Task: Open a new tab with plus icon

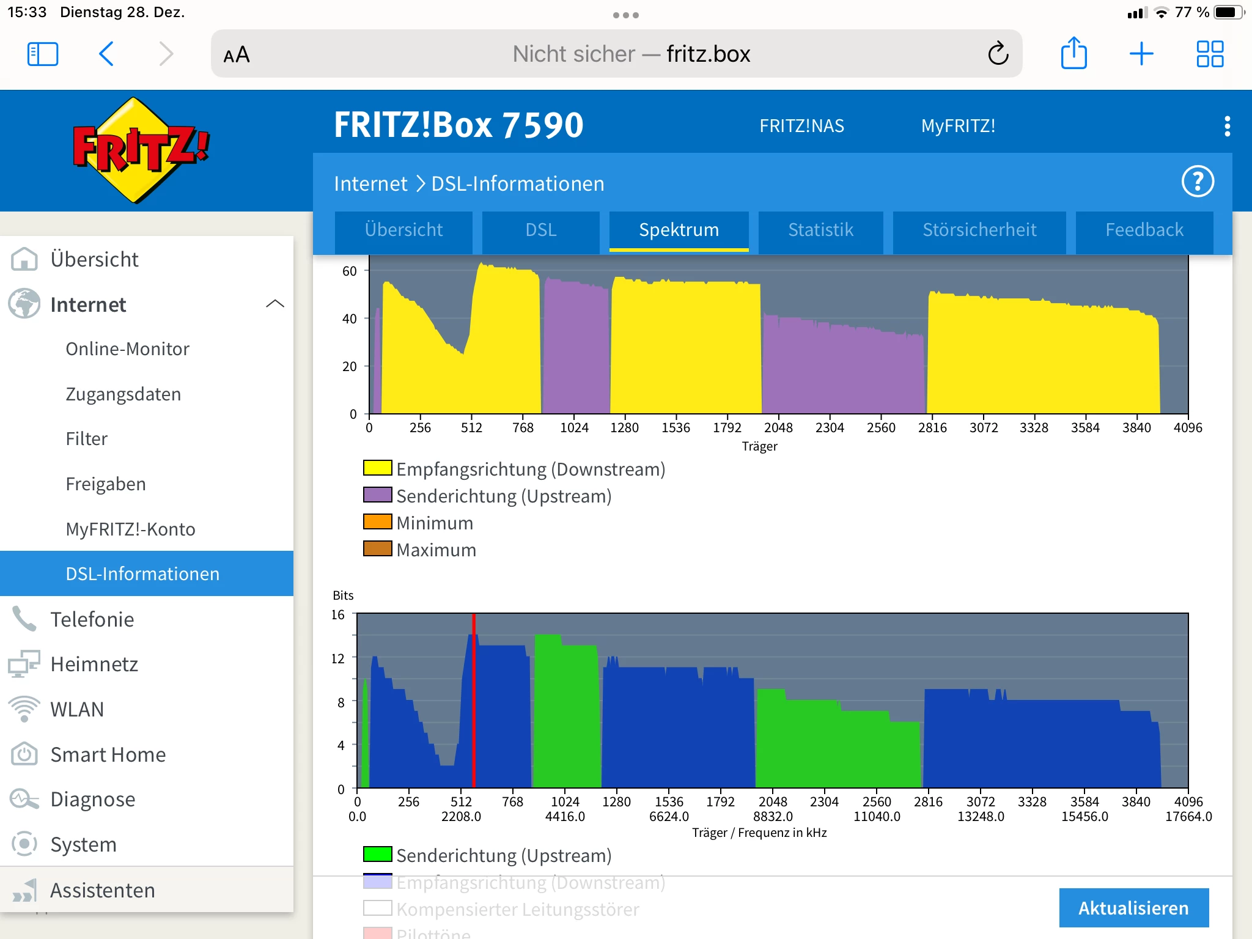Action: click(x=1141, y=54)
